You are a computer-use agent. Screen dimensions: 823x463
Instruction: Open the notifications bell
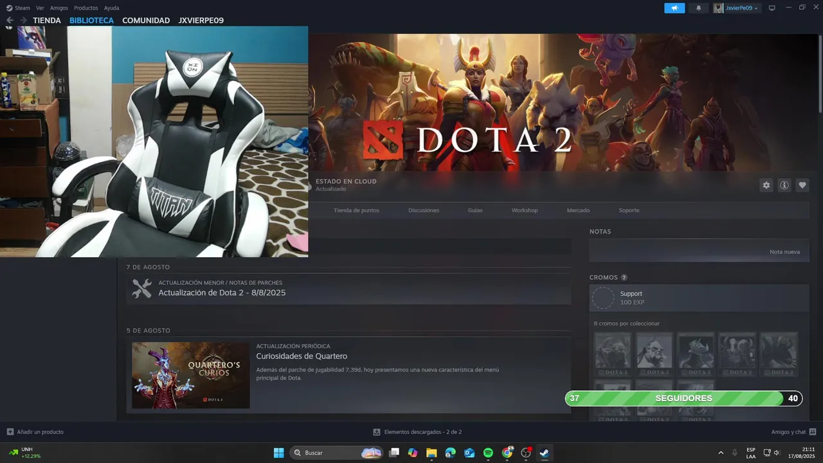pyautogui.click(x=699, y=8)
